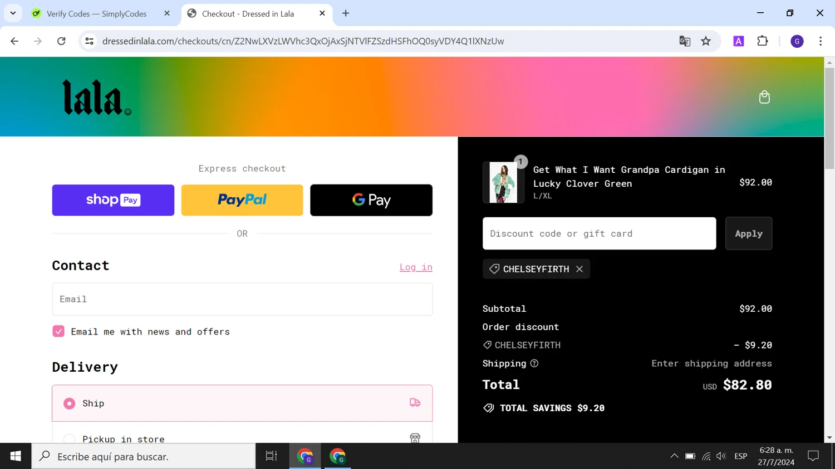Click the cardigan product thumbnail
Image resolution: width=835 pixels, height=469 pixels.
point(503,183)
